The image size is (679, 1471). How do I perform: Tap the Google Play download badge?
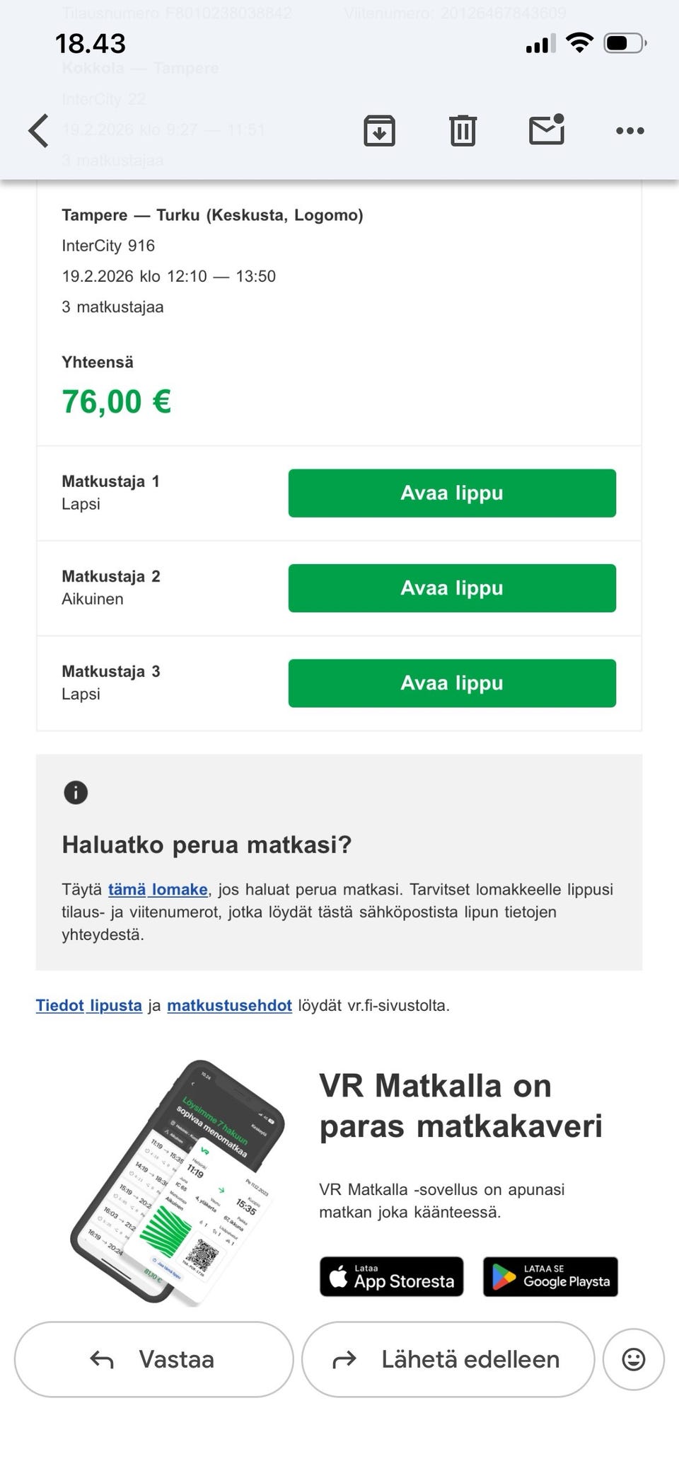coord(550,1276)
